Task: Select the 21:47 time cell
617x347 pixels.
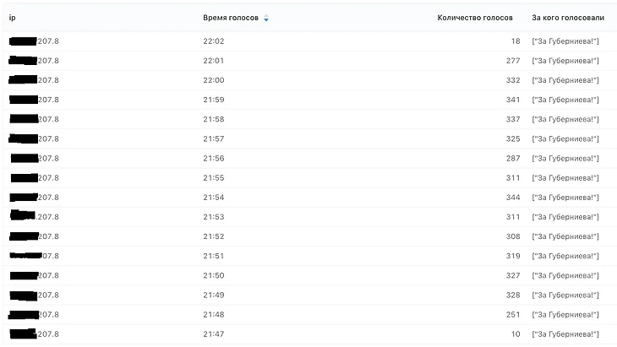Action: [214, 333]
